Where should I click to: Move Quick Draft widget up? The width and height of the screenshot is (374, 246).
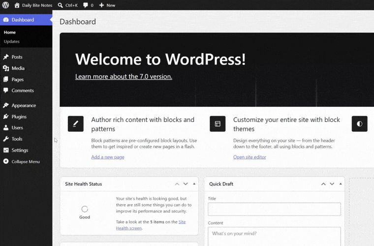click(323, 184)
